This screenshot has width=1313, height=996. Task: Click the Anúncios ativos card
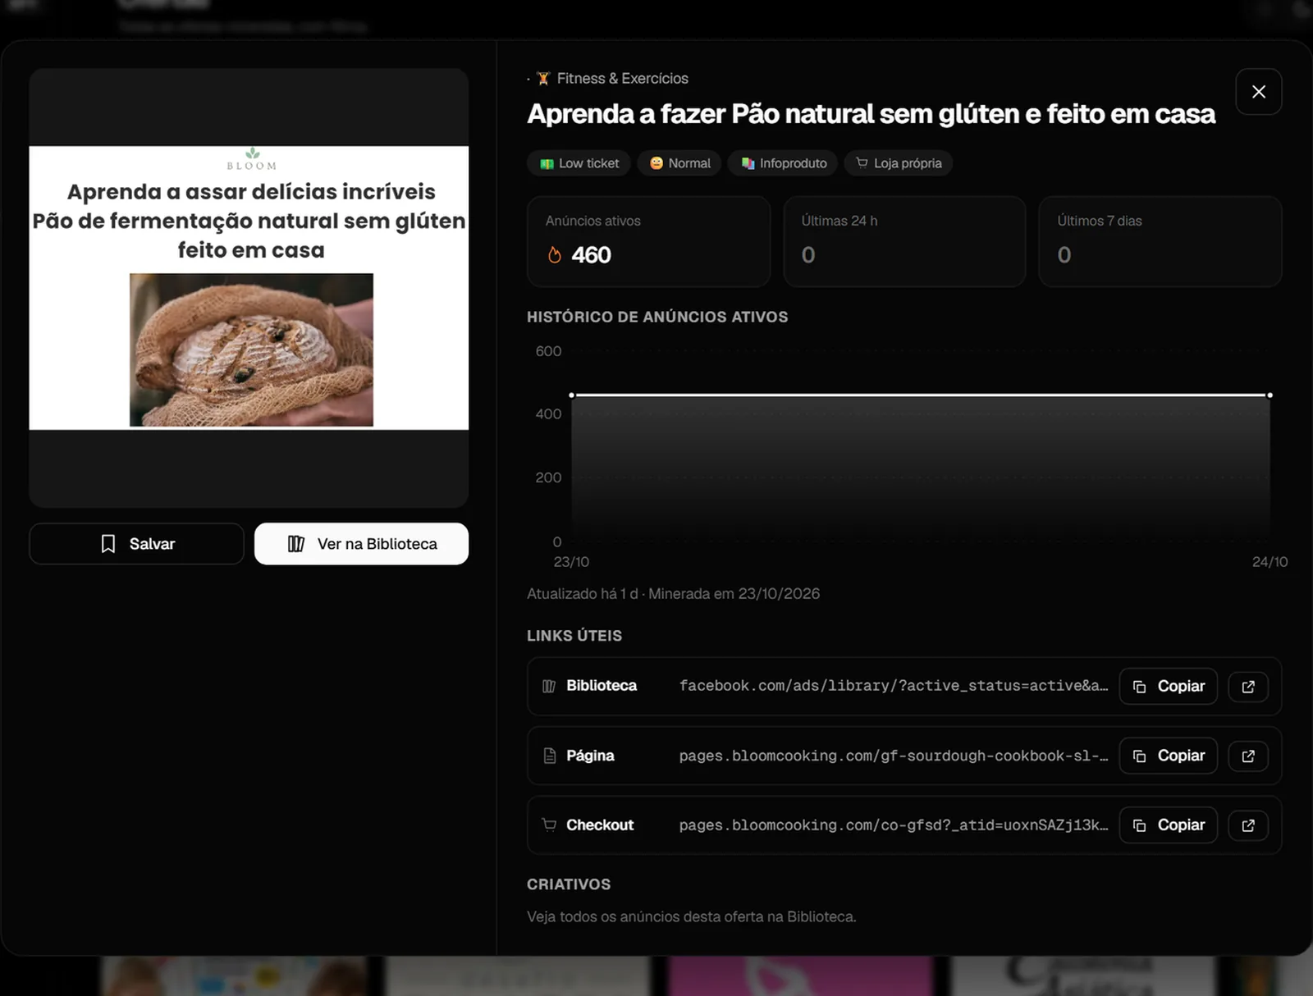(648, 241)
